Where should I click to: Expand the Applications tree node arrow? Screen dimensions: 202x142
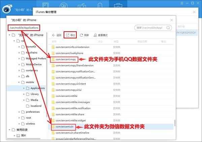coord(24,88)
